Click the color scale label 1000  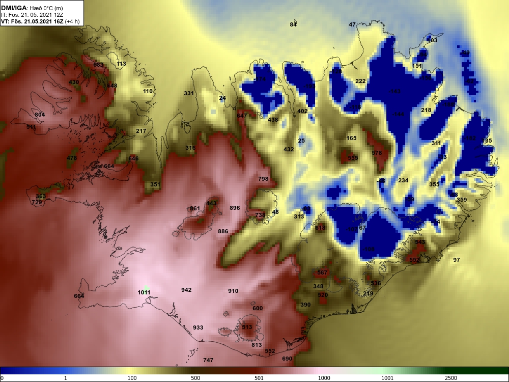pos(324,378)
